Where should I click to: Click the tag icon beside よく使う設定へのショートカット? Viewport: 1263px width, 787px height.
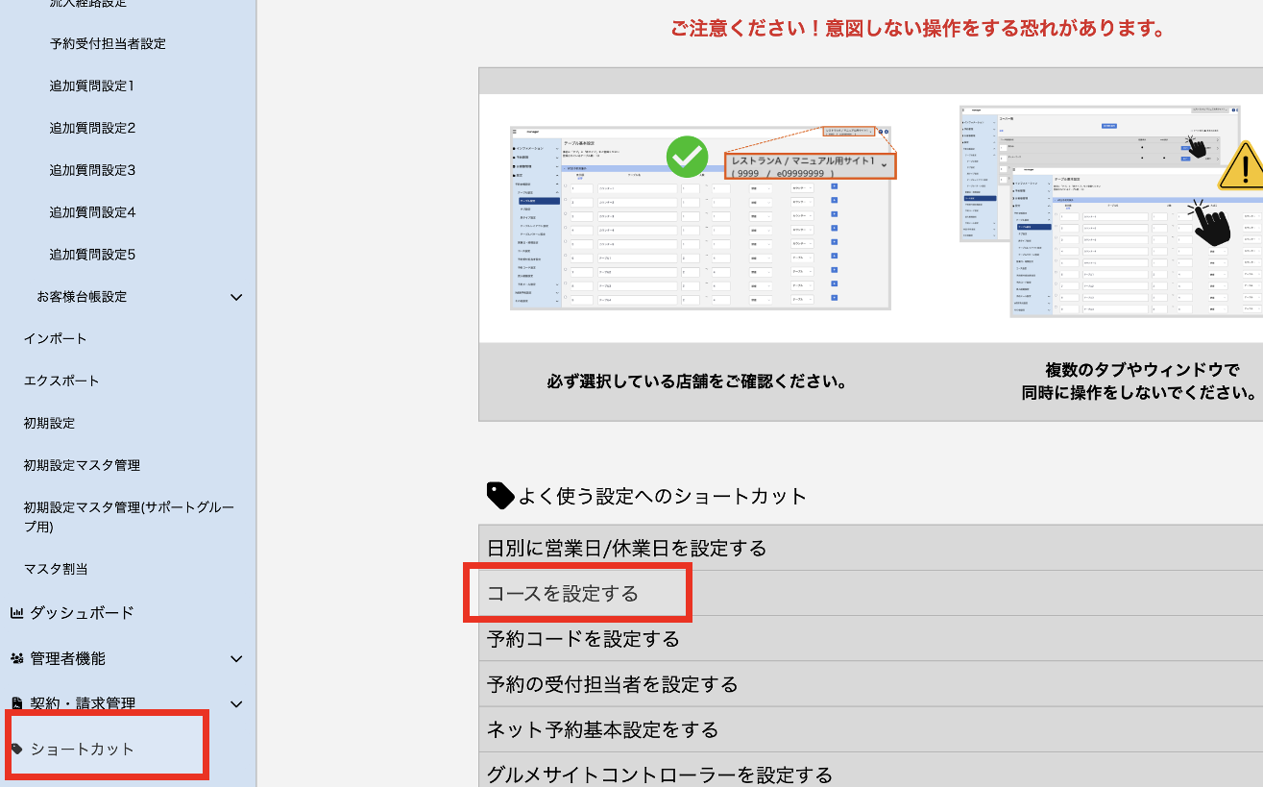pyautogui.click(x=500, y=496)
